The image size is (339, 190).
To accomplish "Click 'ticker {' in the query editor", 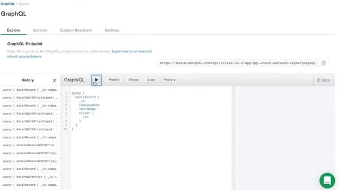I will (x=86, y=113).
